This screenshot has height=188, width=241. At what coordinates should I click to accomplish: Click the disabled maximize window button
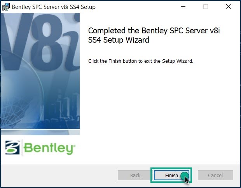click(x=206, y=7)
